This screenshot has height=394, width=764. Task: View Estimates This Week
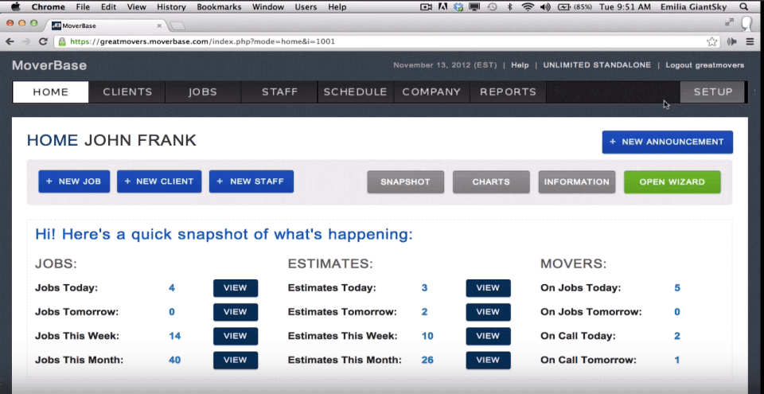tap(488, 336)
